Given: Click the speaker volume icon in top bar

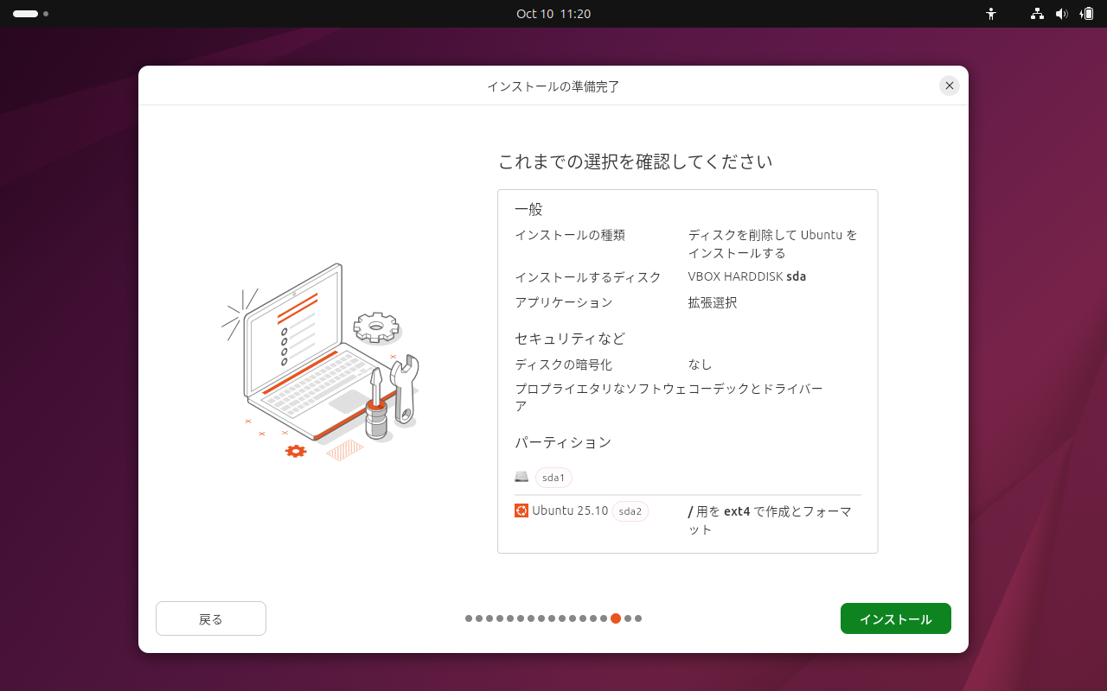Looking at the screenshot, I should coord(1062,14).
